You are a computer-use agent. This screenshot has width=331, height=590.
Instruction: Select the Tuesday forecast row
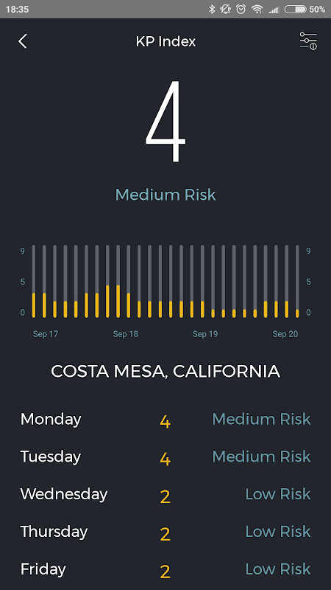tap(165, 457)
